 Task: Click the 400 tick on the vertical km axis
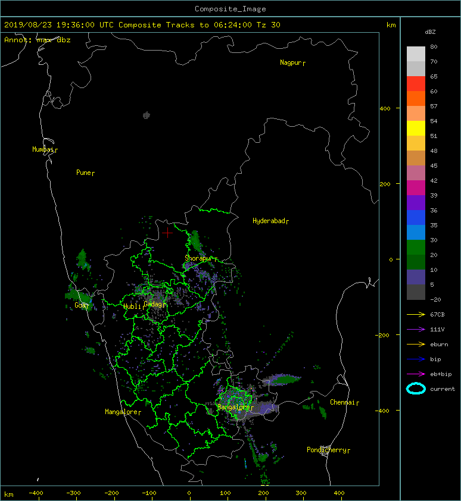[x=385, y=109]
